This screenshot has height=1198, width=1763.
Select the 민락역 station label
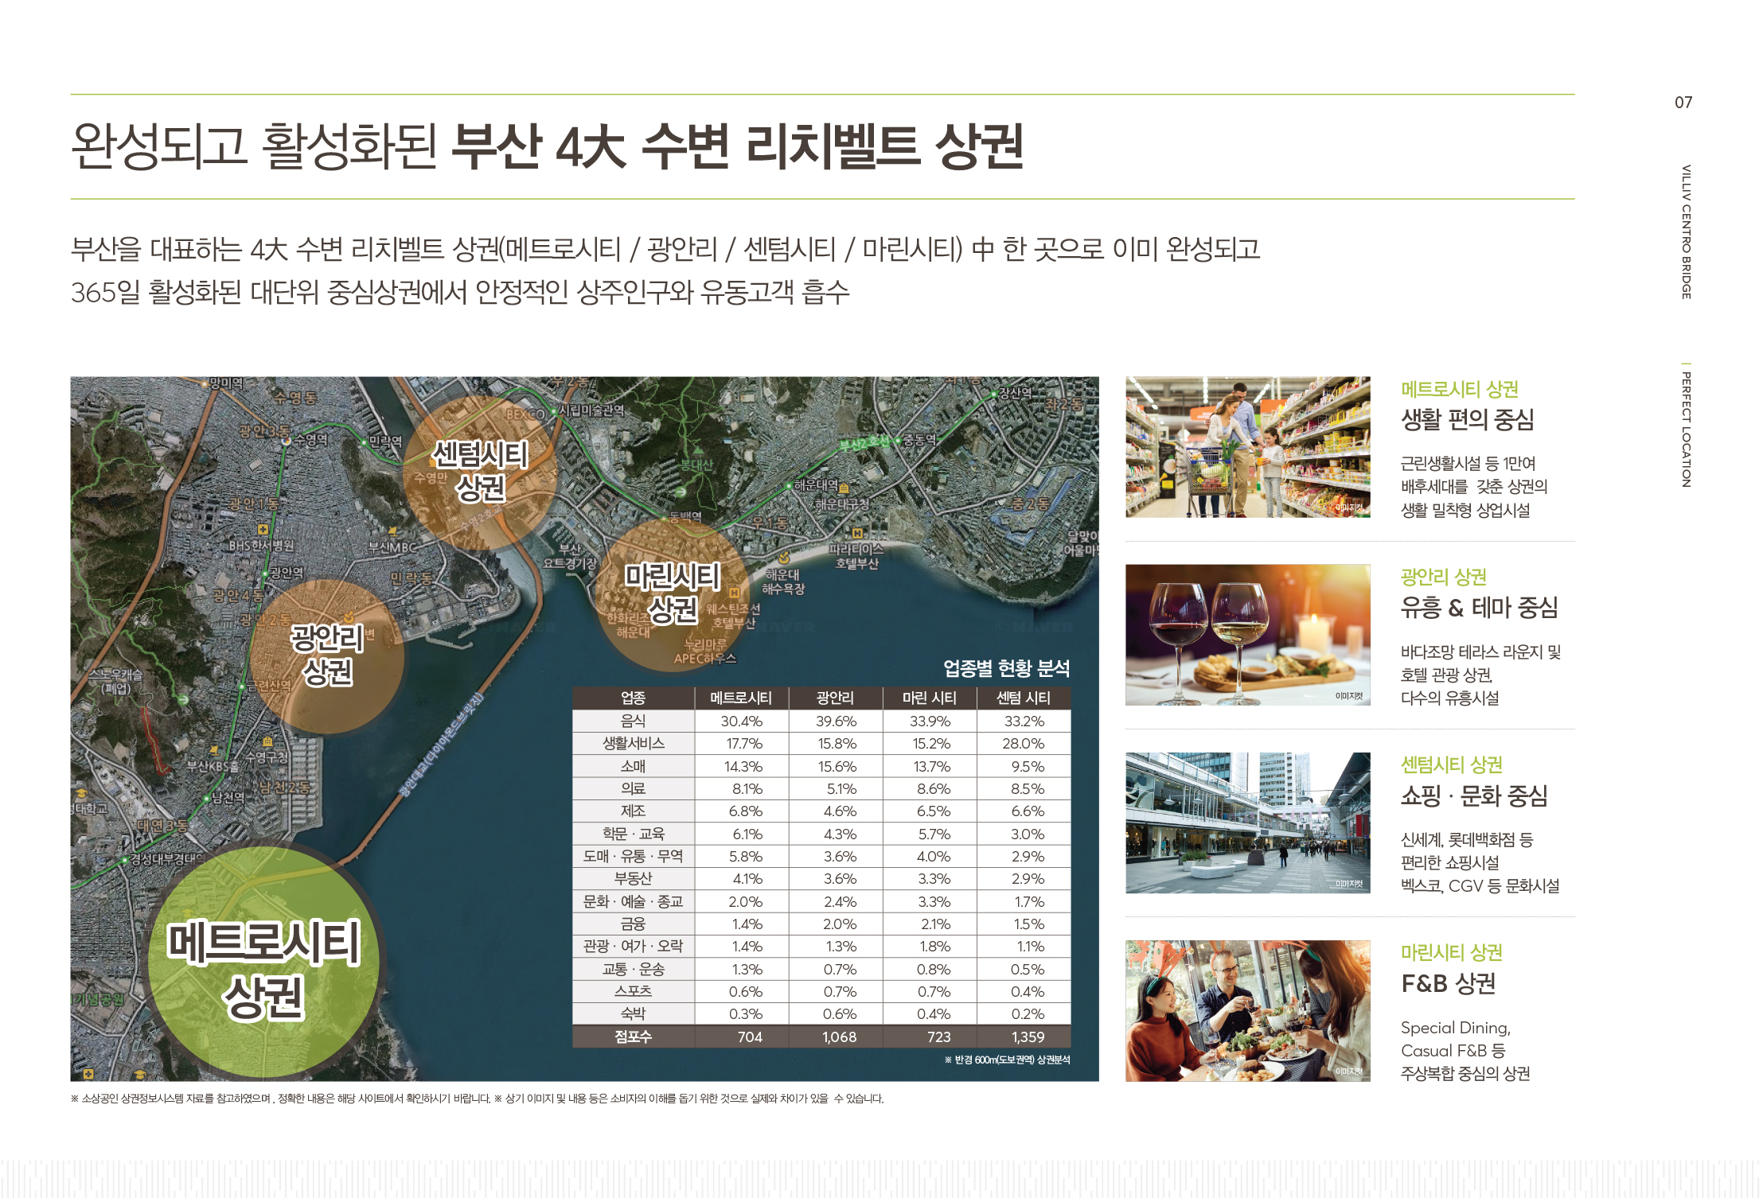pyautogui.click(x=385, y=441)
